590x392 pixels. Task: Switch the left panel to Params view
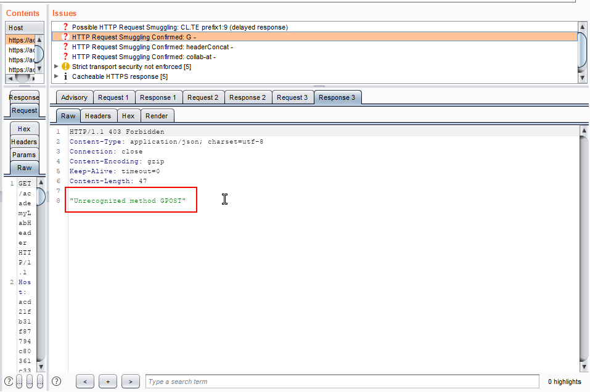coord(24,155)
